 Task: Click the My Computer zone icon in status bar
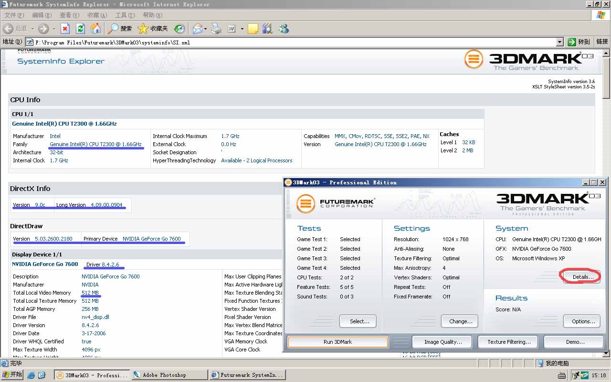pos(540,363)
